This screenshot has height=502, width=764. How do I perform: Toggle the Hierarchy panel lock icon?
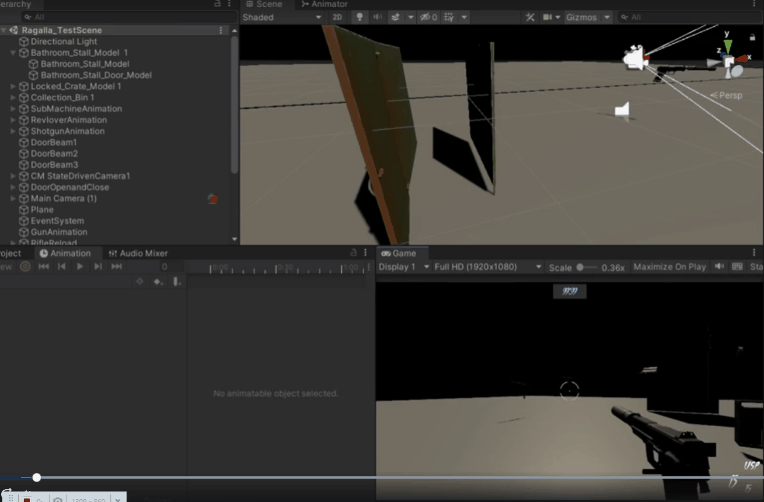coord(217,4)
